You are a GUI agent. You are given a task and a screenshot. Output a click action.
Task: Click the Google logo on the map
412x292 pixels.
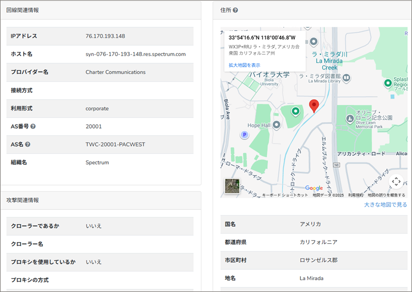[314, 188]
